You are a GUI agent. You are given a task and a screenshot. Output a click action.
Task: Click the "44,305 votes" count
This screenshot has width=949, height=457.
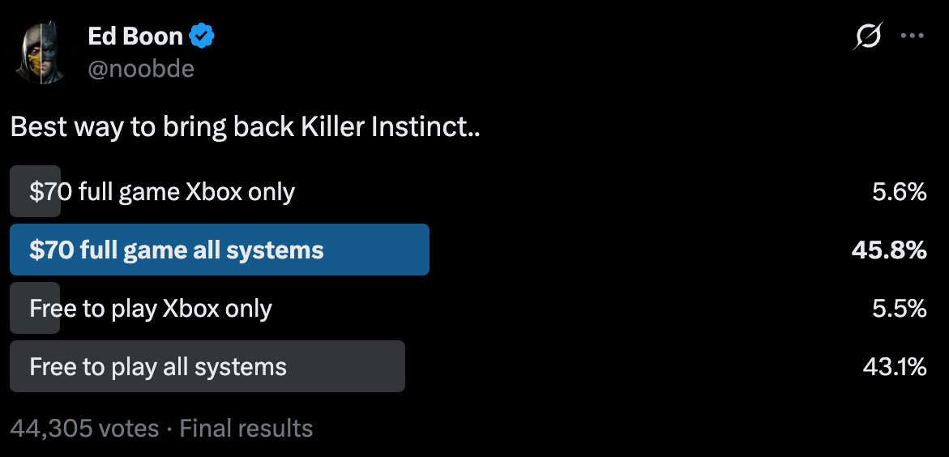pyautogui.click(x=84, y=428)
